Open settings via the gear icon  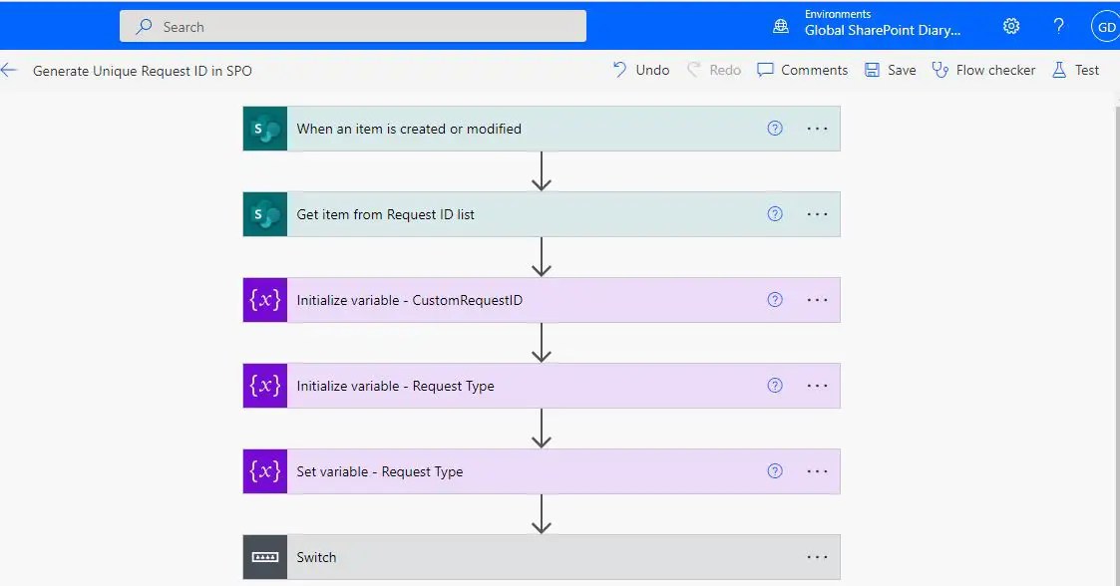click(x=1010, y=26)
